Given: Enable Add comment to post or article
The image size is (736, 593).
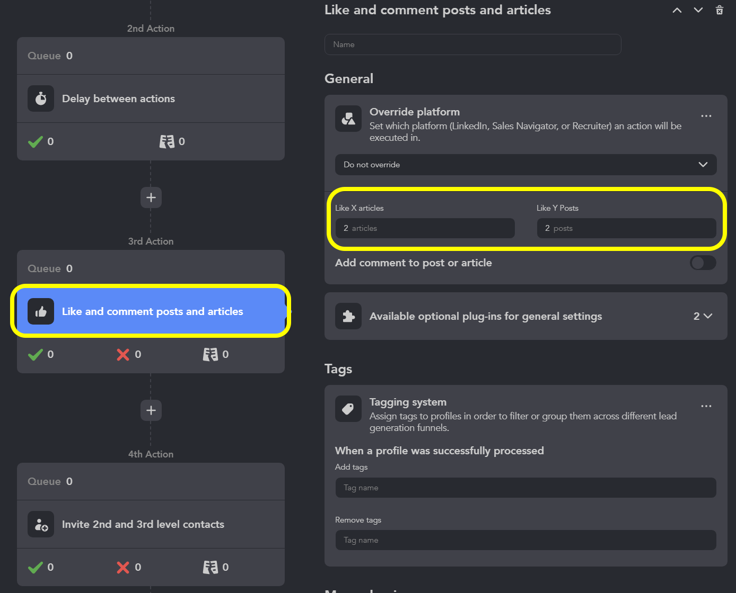Looking at the screenshot, I should 703,263.
